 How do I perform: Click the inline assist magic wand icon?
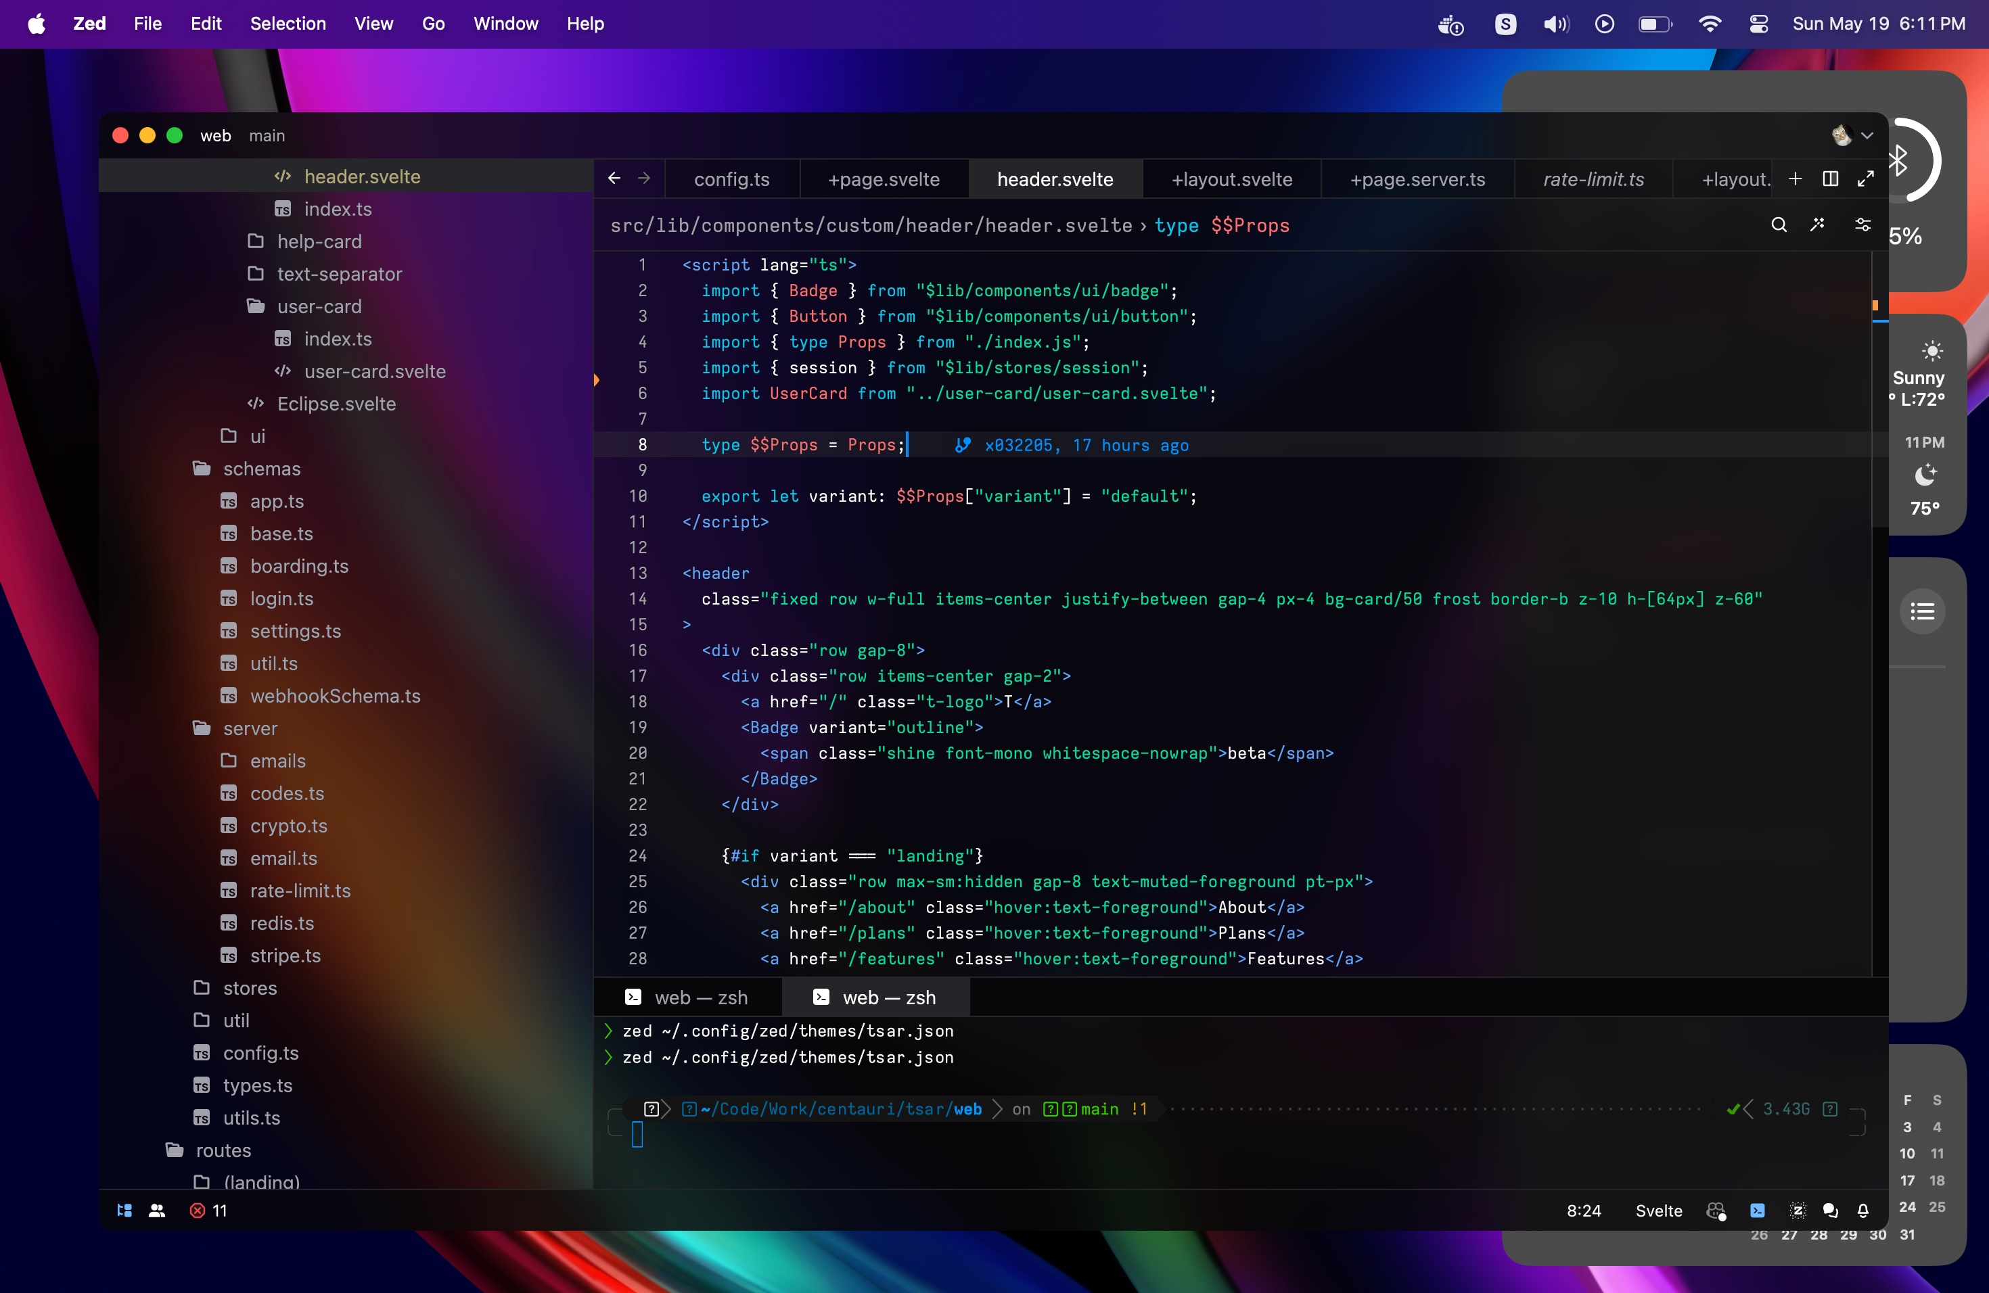[x=1818, y=225]
